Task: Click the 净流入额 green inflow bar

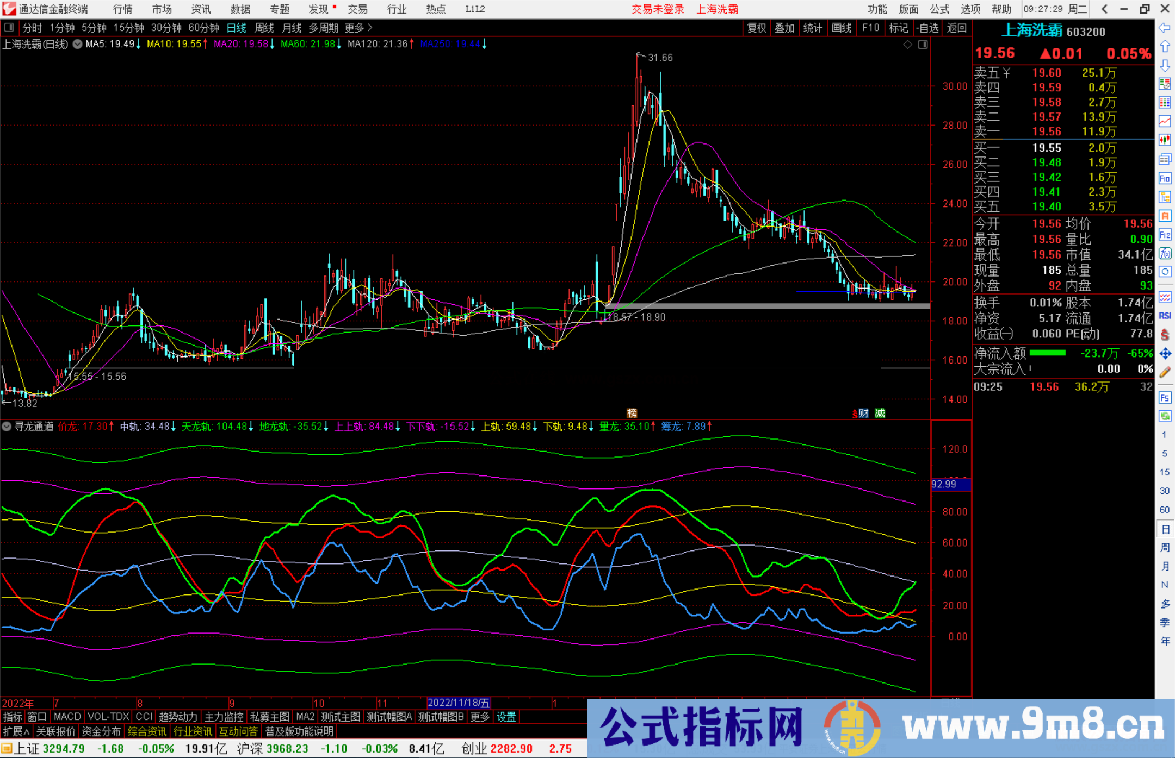Action: (1047, 353)
